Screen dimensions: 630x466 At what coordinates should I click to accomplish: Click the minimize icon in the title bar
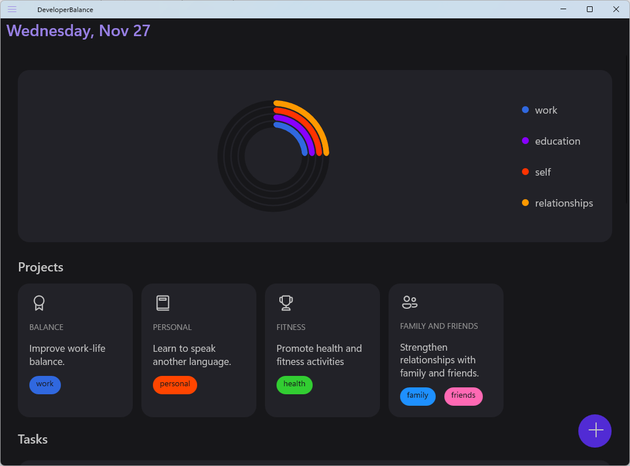point(563,9)
